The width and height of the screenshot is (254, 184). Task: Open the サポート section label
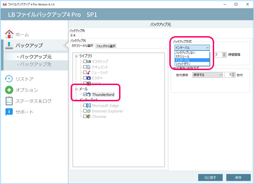24,112
